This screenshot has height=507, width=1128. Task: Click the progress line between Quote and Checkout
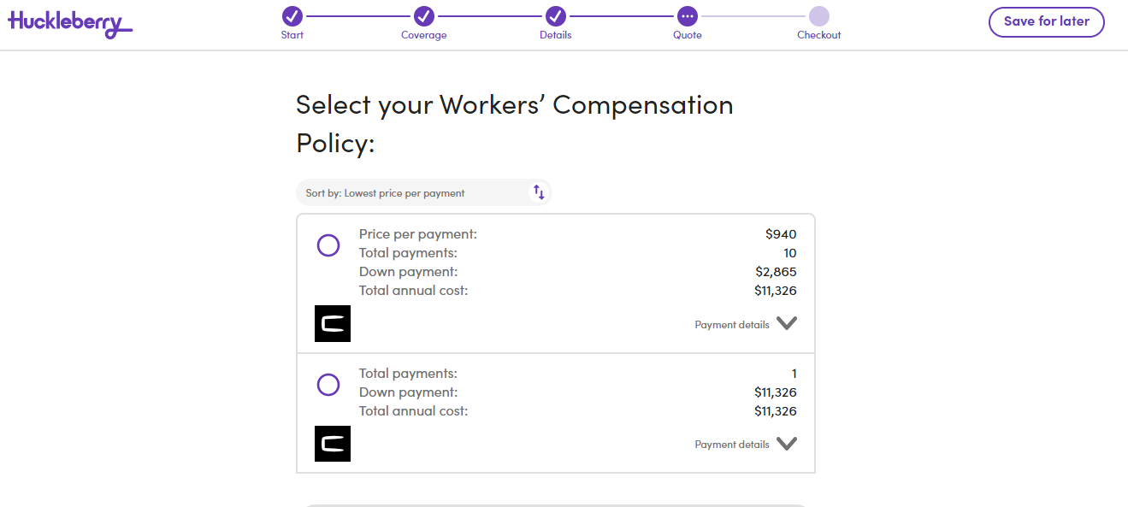coord(753,16)
